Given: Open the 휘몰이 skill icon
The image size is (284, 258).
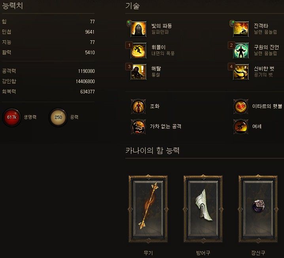Looking at the screenshot, I should (138, 51).
